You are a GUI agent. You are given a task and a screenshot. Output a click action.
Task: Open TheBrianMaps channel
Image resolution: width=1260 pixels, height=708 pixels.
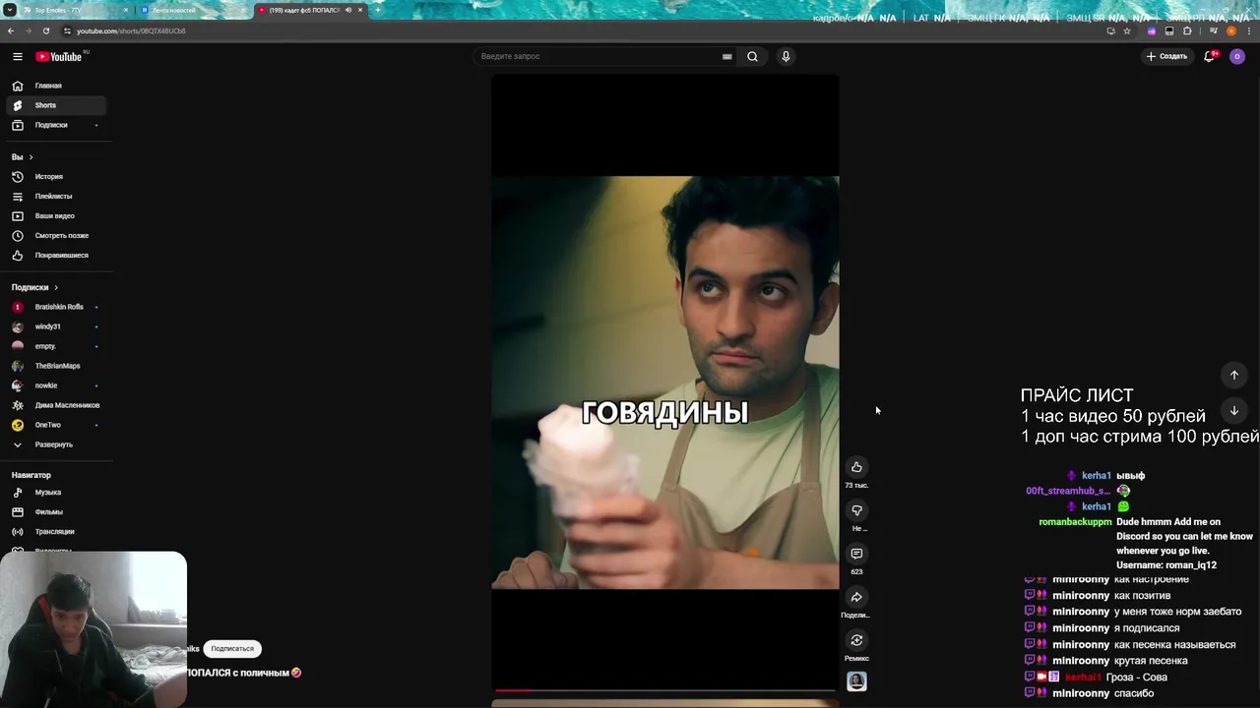[57, 366]
